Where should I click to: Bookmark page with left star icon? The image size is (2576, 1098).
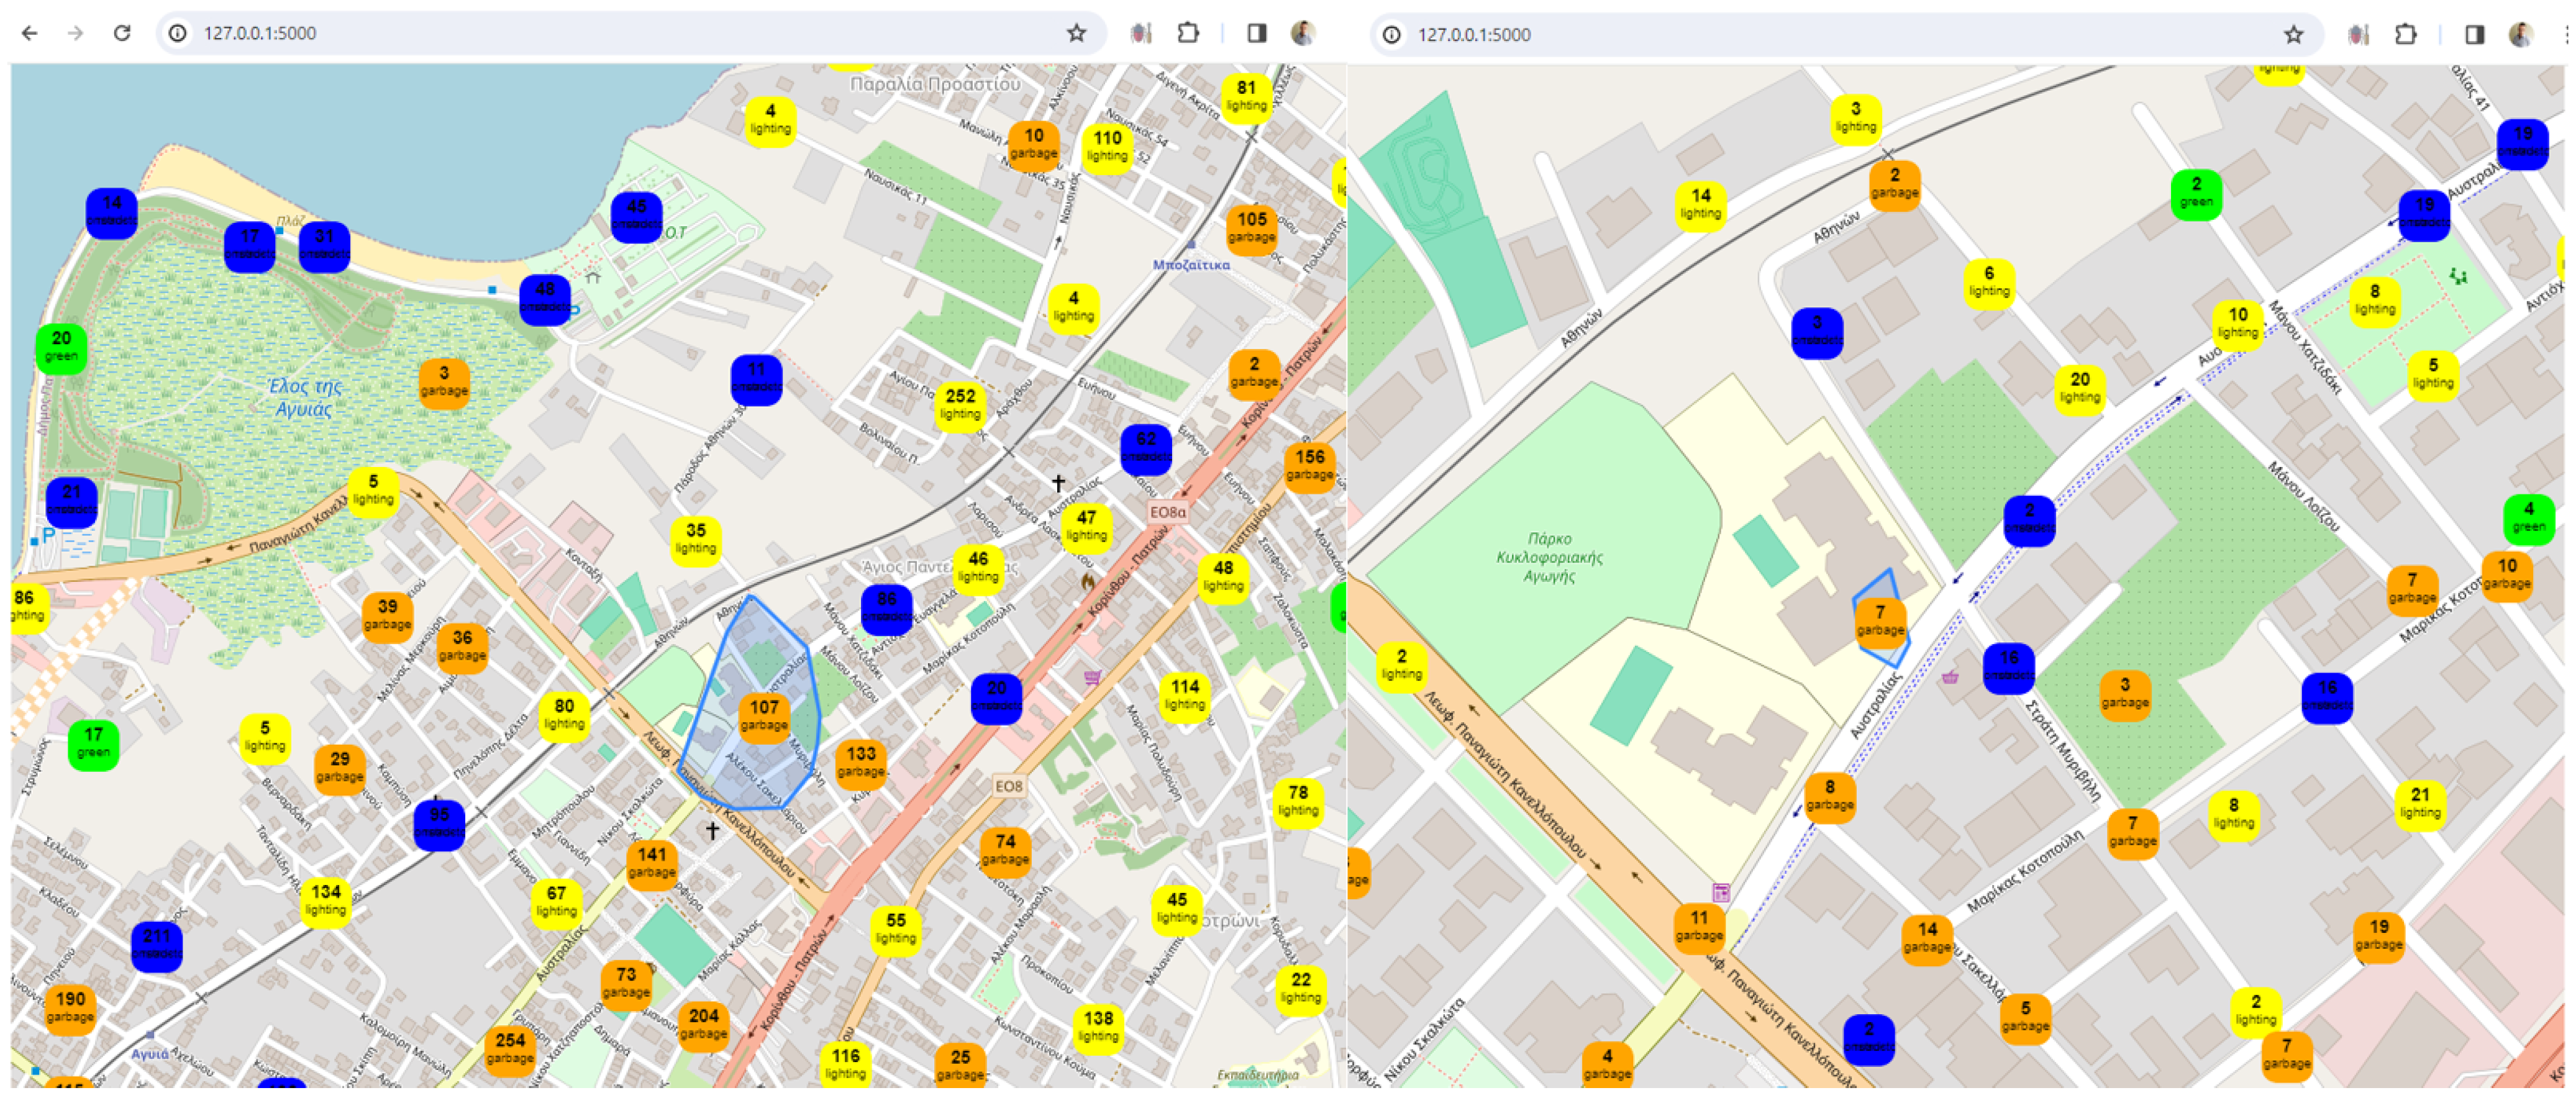click(1076, 33)
